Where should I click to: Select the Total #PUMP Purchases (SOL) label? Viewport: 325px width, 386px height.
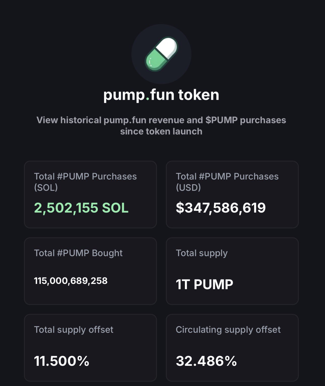pos(85,182)
